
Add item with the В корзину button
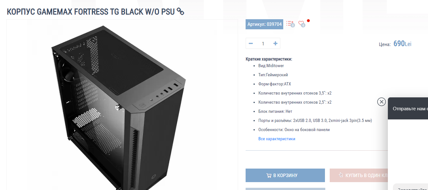coord(285,176)
